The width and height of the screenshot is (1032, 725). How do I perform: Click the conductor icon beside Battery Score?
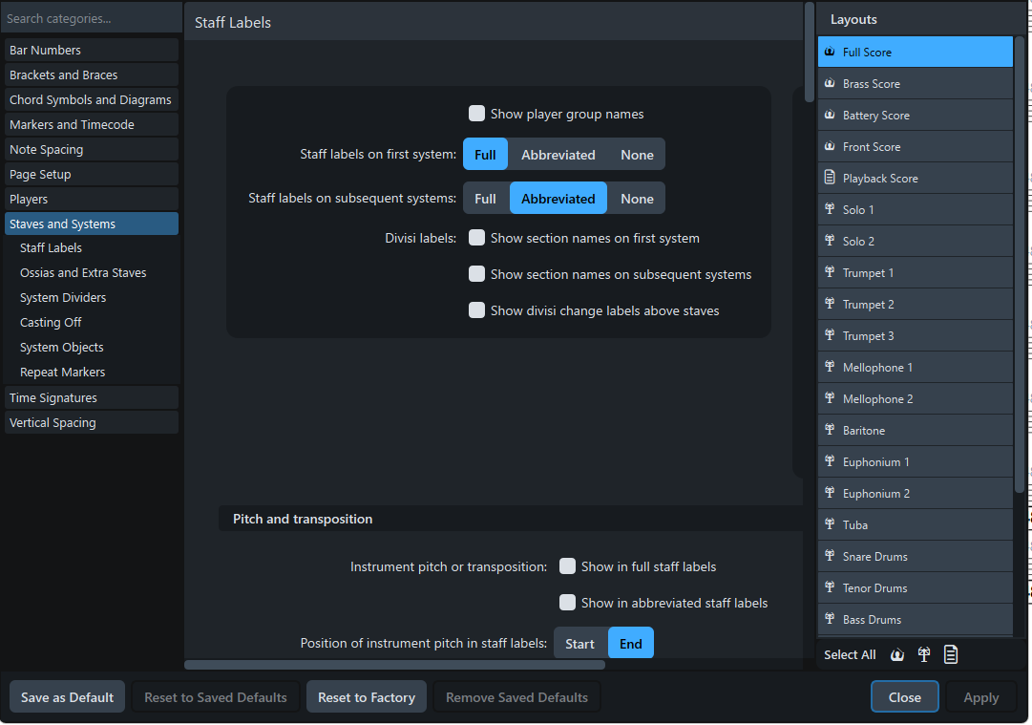(828, 115)
